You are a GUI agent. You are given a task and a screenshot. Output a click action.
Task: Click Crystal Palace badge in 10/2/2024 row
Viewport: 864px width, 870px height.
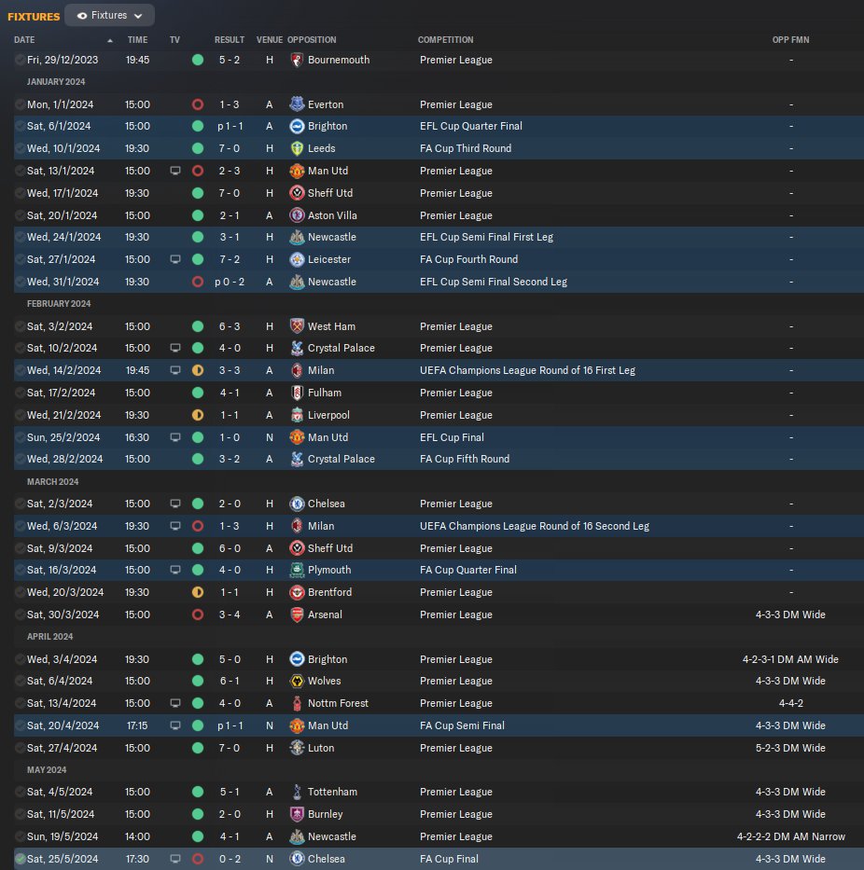(x=297, y=348)
